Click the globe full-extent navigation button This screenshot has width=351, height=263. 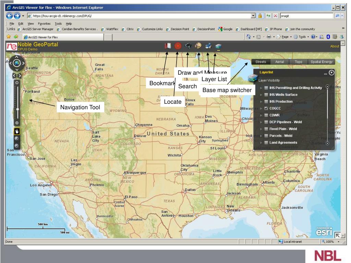(17, 63)
